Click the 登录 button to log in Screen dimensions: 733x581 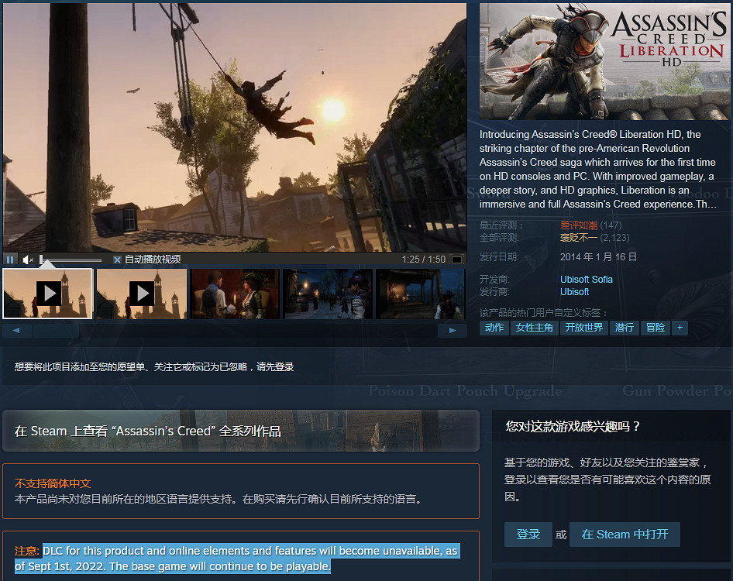click(x=528, y=534)
